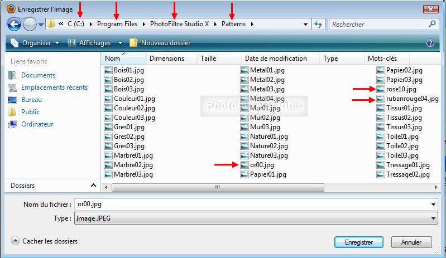Open the Type Image JPEG dropdown

[434, 219]
